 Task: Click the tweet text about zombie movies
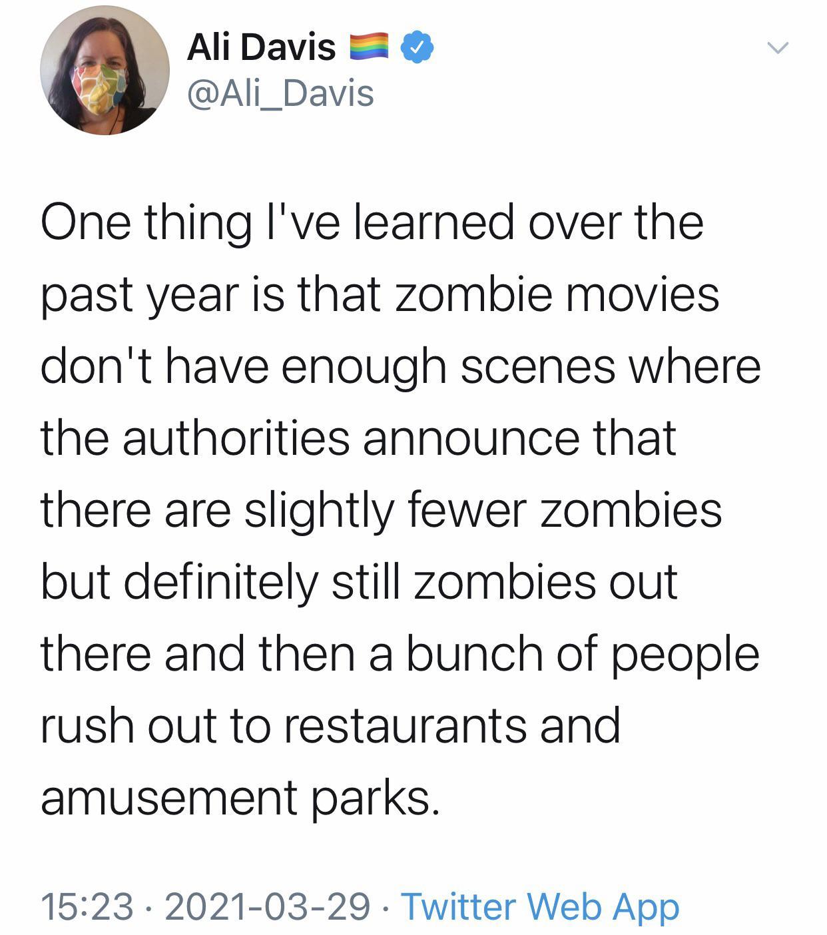pos(401,509)
